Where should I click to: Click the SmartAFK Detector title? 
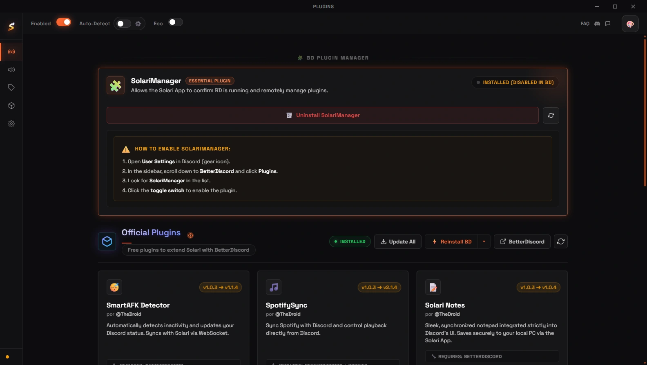[138, 305]
